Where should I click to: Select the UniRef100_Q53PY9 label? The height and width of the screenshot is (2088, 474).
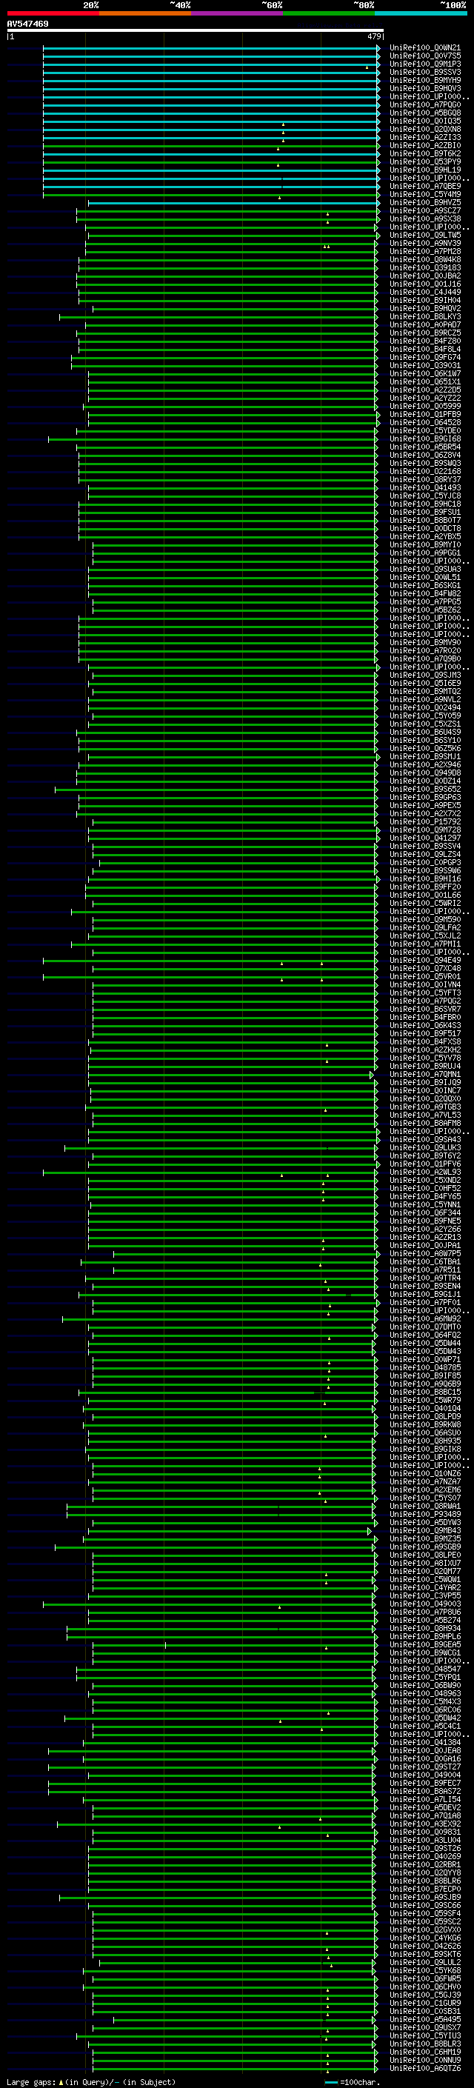coord(424,161)
